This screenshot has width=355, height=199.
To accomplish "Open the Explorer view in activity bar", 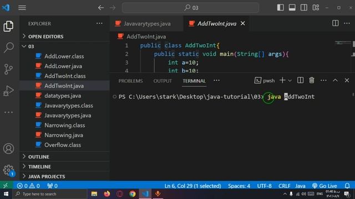I will click(8, 26).
